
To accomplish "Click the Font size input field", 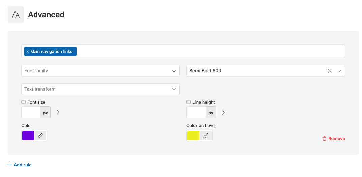I will coord(31,113).
